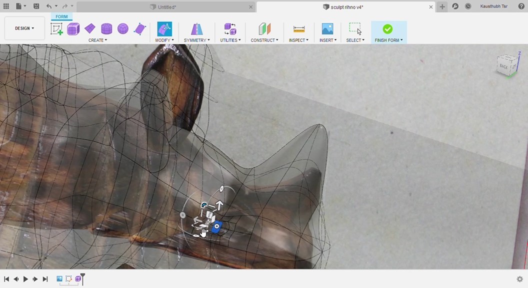The height and width of the screenshot is (288, 528).
Task: Open the Kausthubh Tsr account menu
Action: pos(493,6)
